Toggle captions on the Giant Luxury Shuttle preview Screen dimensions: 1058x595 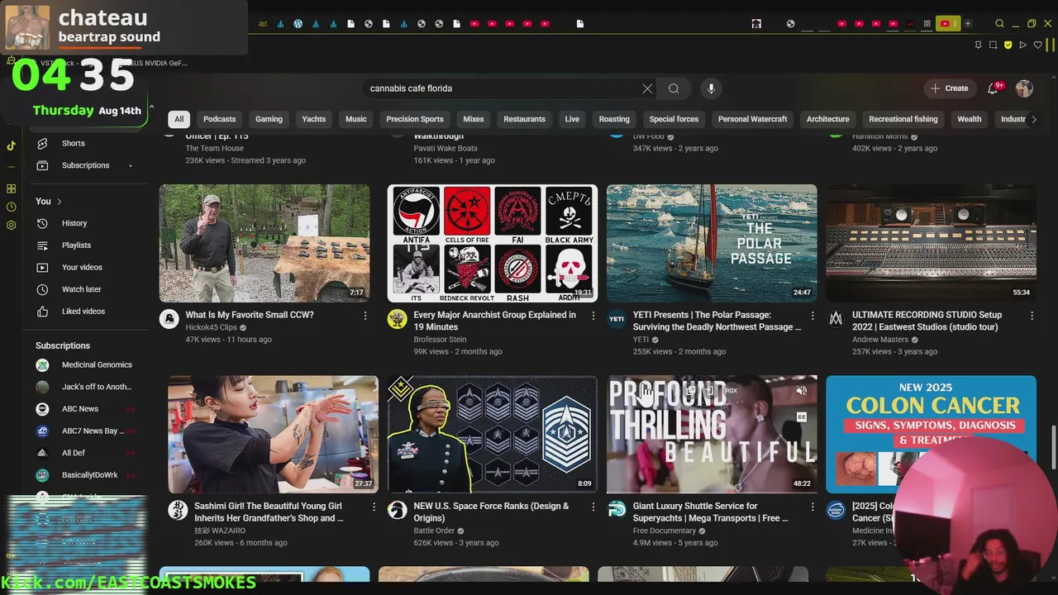[801, 417]
